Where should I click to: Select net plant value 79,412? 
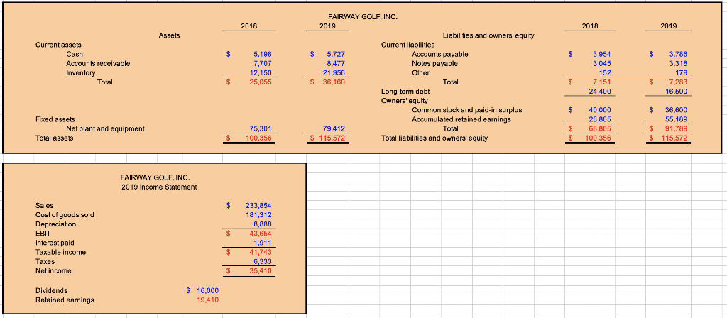coord(332,128)
